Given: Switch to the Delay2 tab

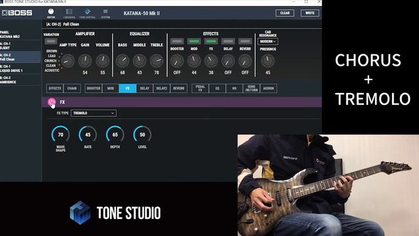Looking at the screenshot, I should click(x=162, y=88).
